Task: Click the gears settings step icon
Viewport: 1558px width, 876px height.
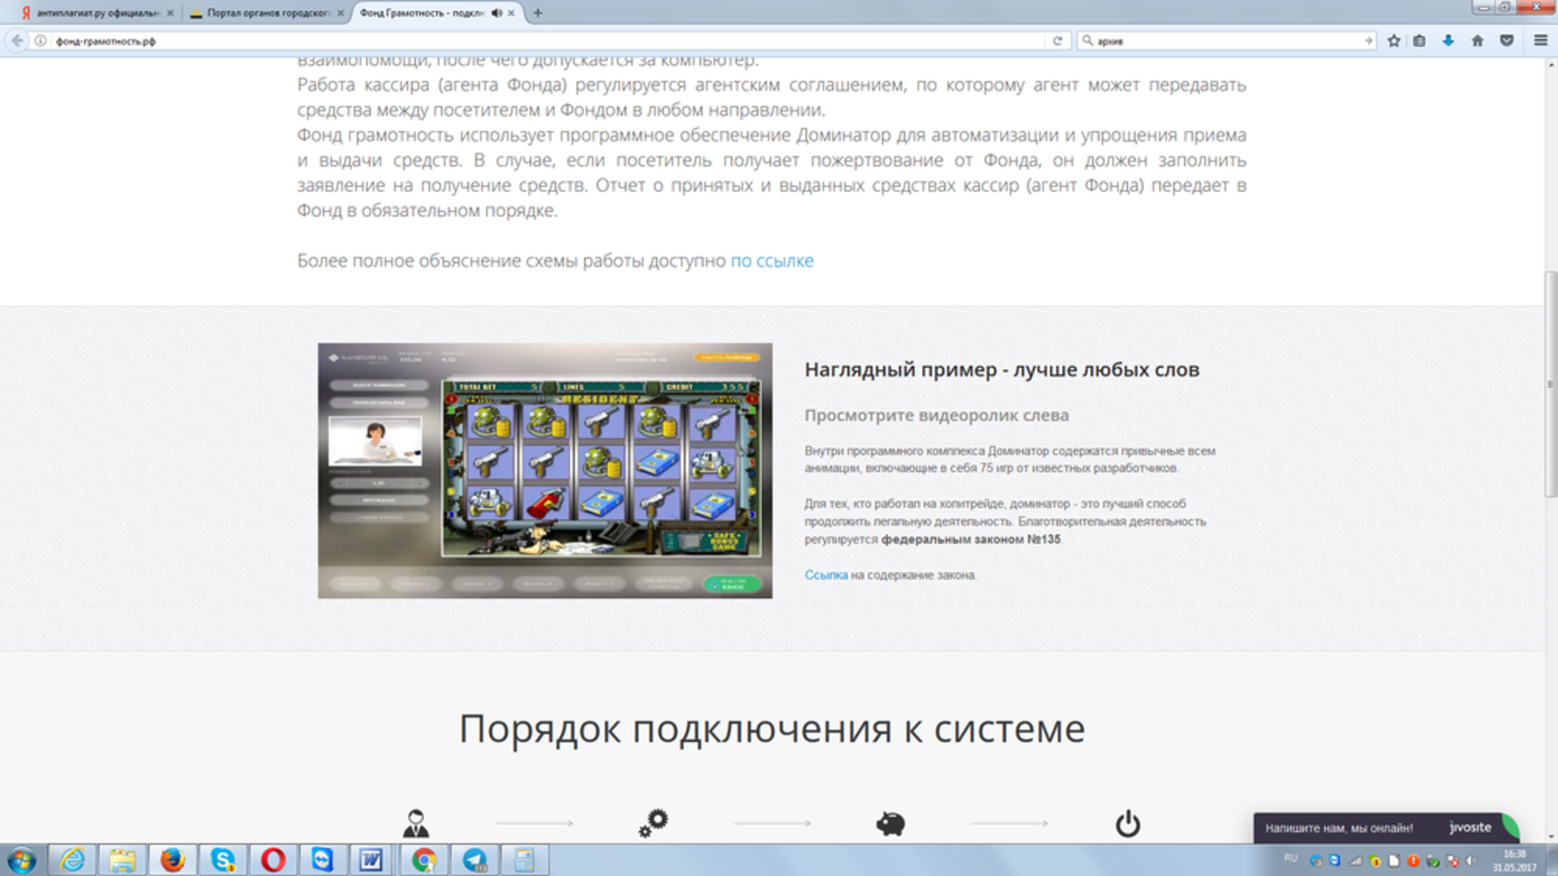Action: pos(653,823)
